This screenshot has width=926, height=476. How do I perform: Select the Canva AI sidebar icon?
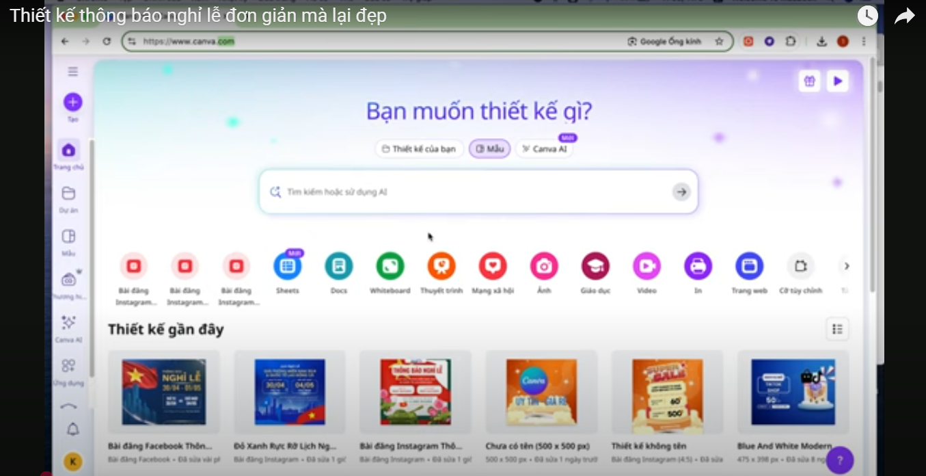click(x=68, y=323)
